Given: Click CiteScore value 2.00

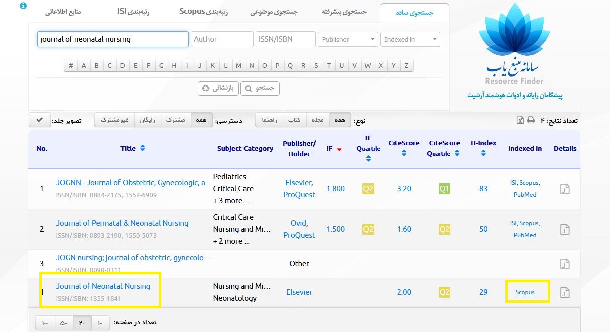Looking at the screenshot, I should click(x=404, y=292).
